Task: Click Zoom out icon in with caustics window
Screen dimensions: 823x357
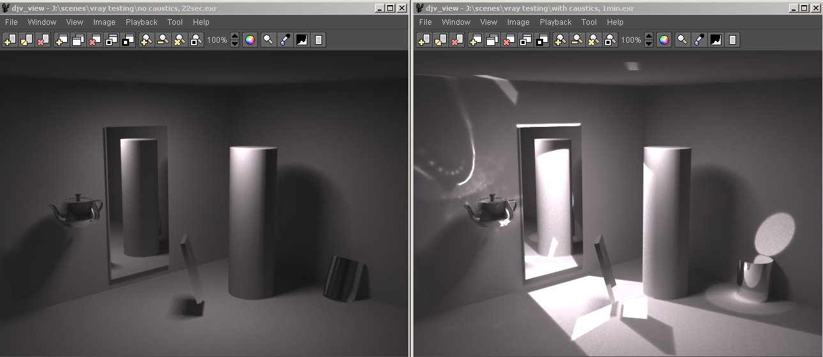Action: tap(576, 40)
